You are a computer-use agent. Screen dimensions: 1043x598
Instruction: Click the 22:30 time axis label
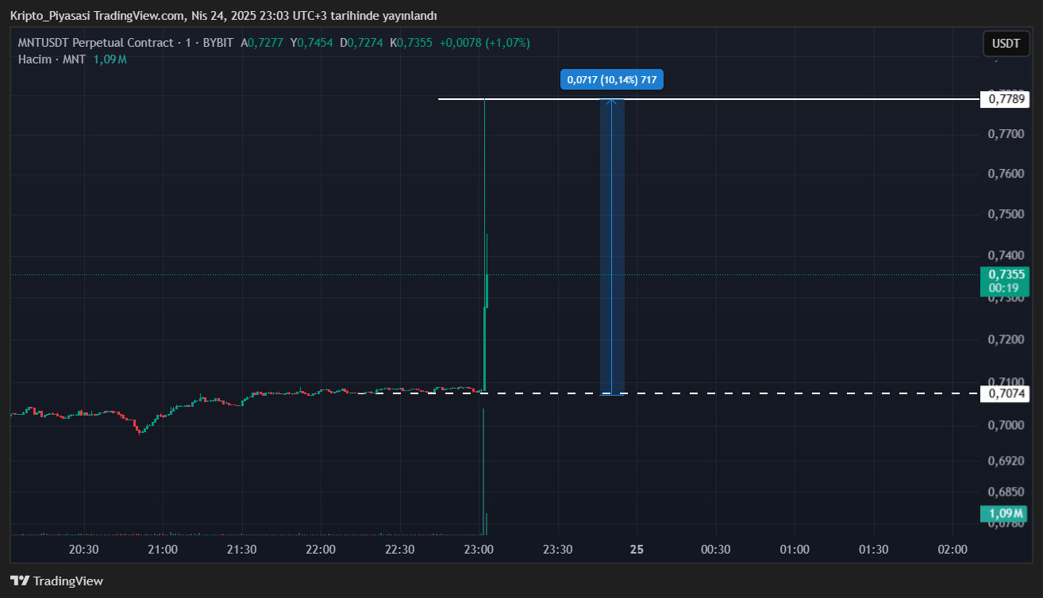(x=399, y=550)
